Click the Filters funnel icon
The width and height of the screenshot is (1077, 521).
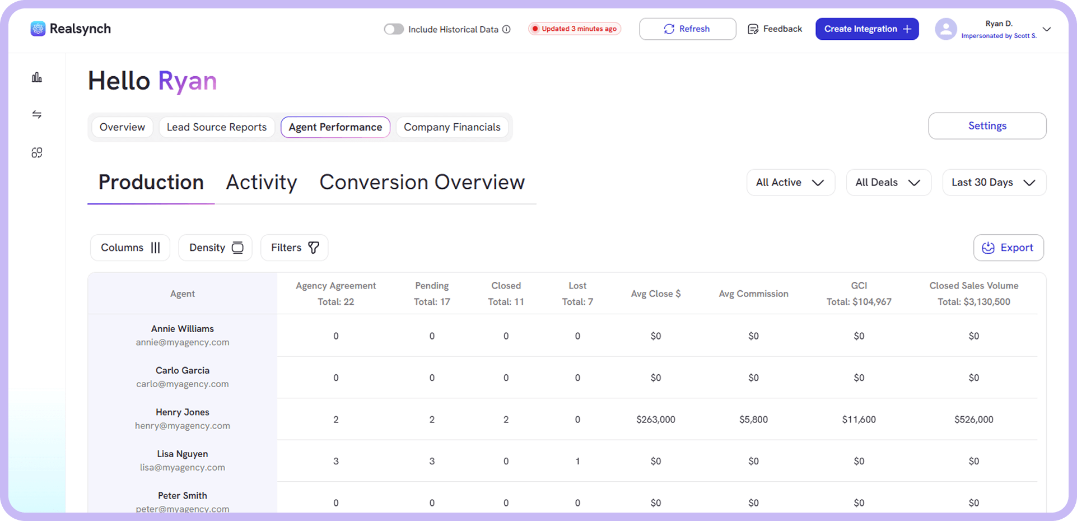click(314, 248)
